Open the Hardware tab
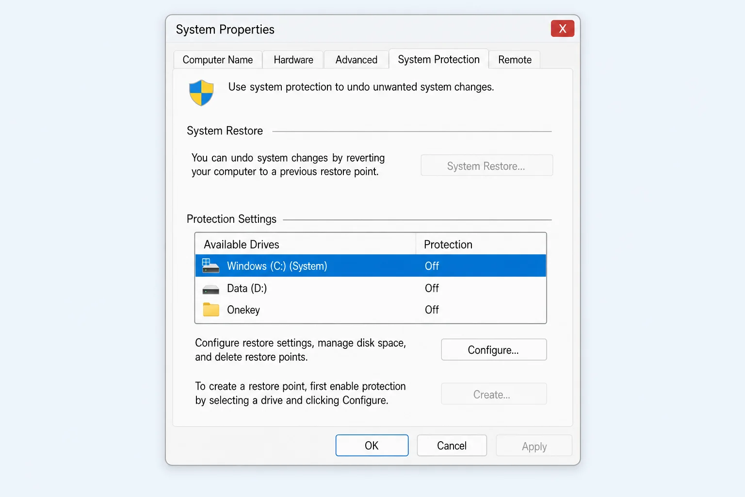 pyautogui.click(x=293, y=60)
